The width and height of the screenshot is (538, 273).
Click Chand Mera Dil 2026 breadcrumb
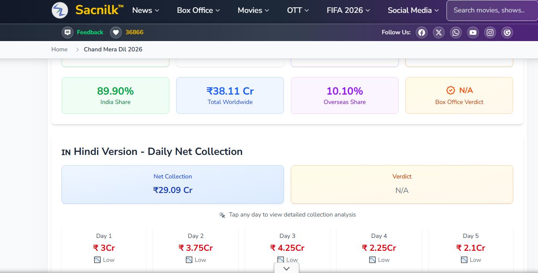coord(113,49)
